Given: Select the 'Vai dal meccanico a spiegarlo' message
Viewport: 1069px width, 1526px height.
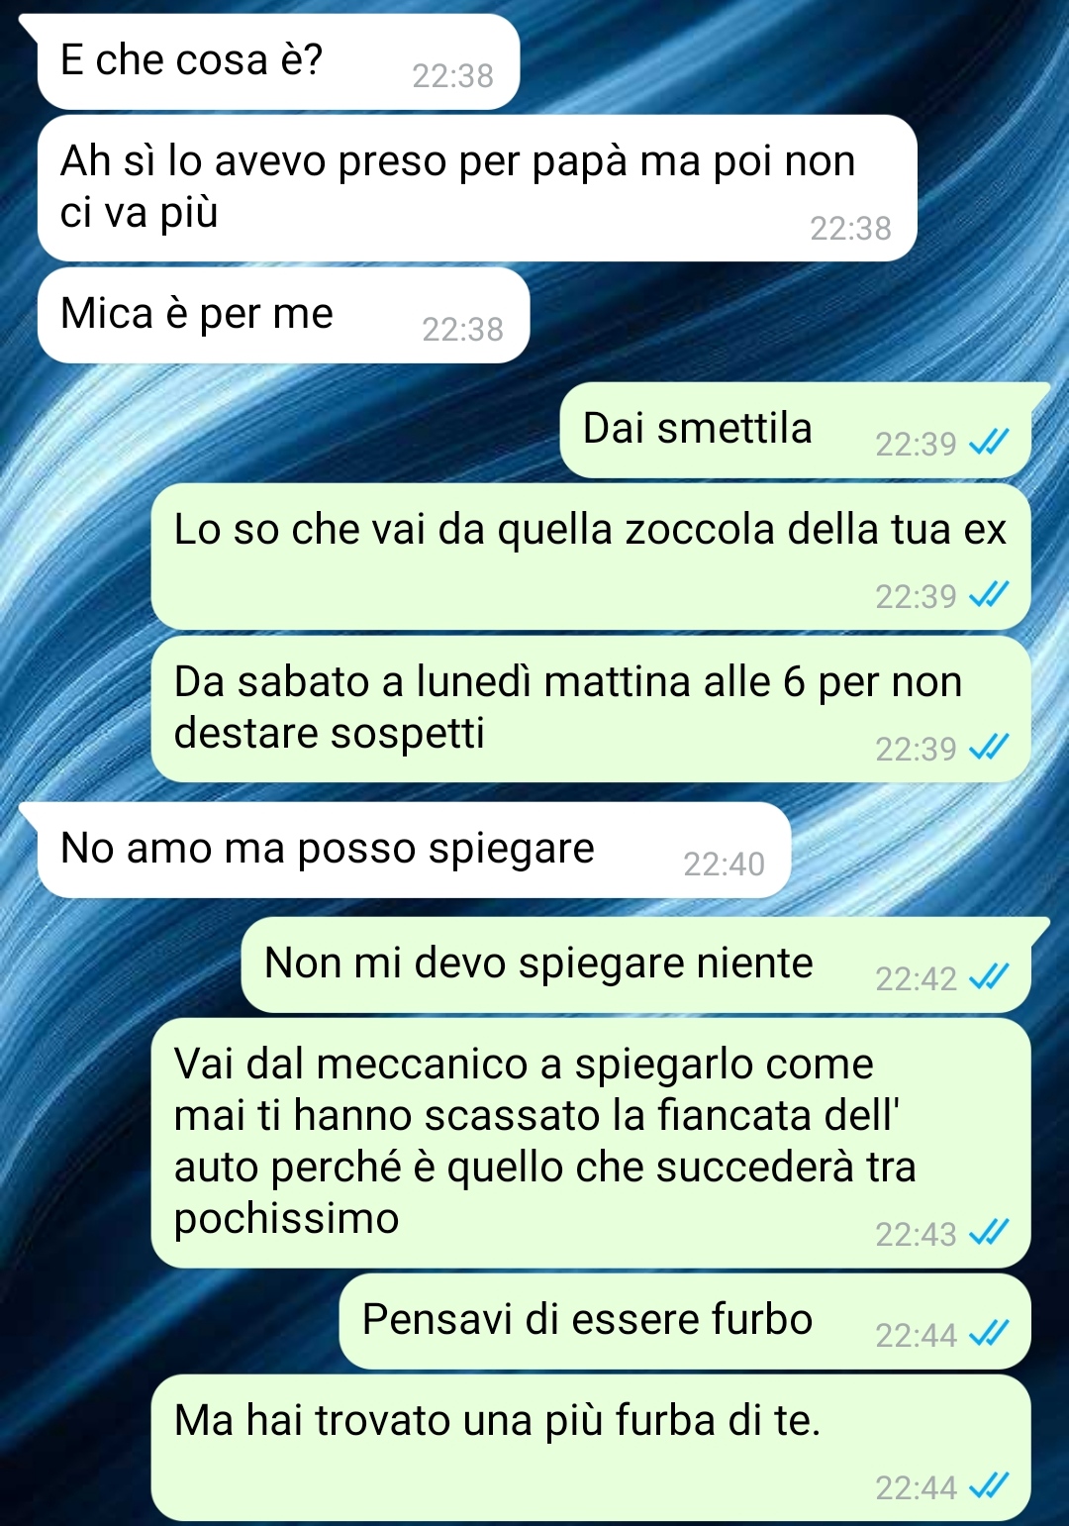Looking at the screenshot, I should pyautogui.click(x=591, y=1143).
